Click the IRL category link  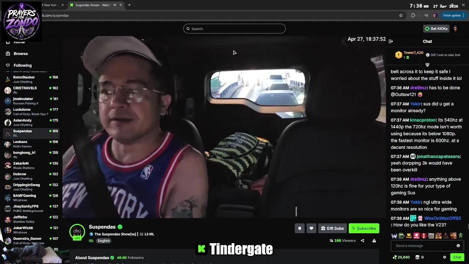[x=91, y=241]
